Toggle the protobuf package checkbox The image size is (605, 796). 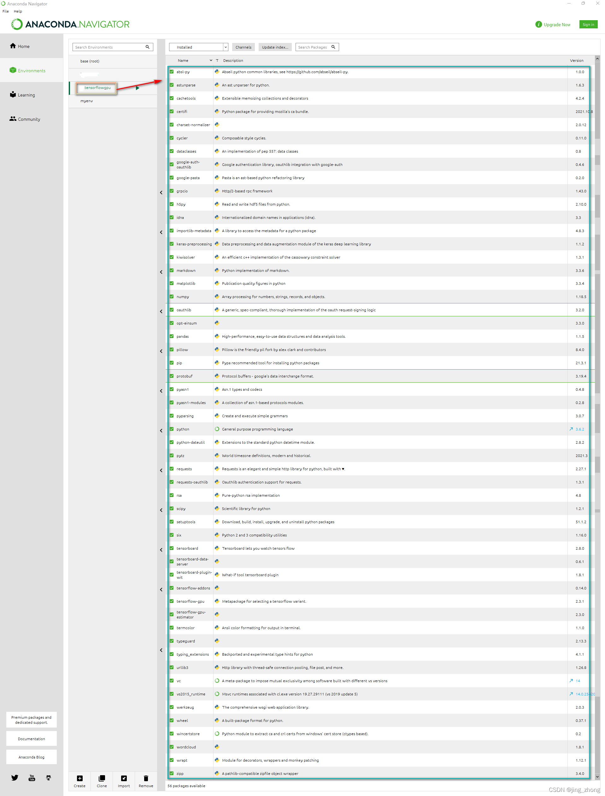[172, 376]
